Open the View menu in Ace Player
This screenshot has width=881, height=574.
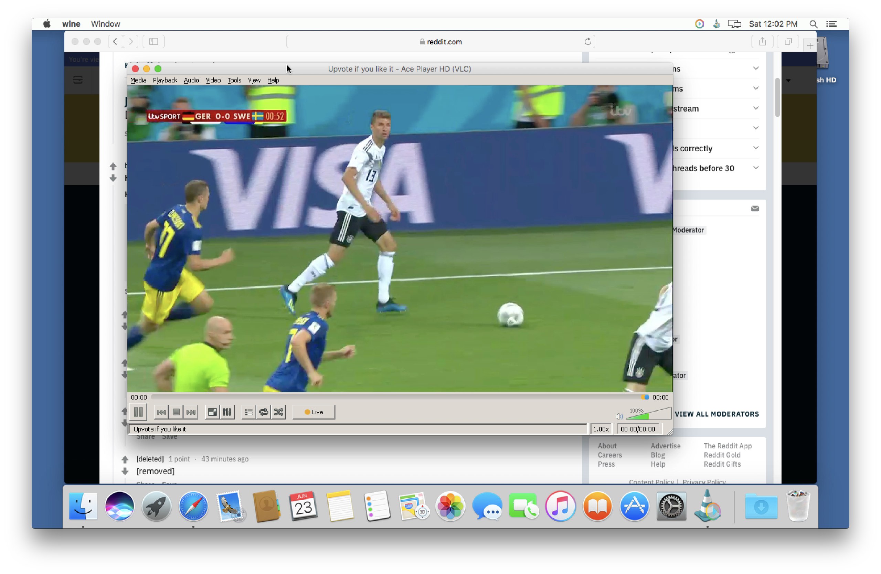254,80
